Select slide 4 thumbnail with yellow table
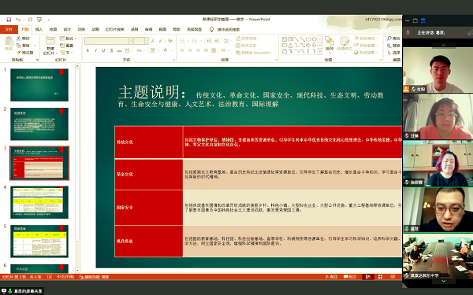473x295 pixels. pyautogui.click(x=39, y=202)
